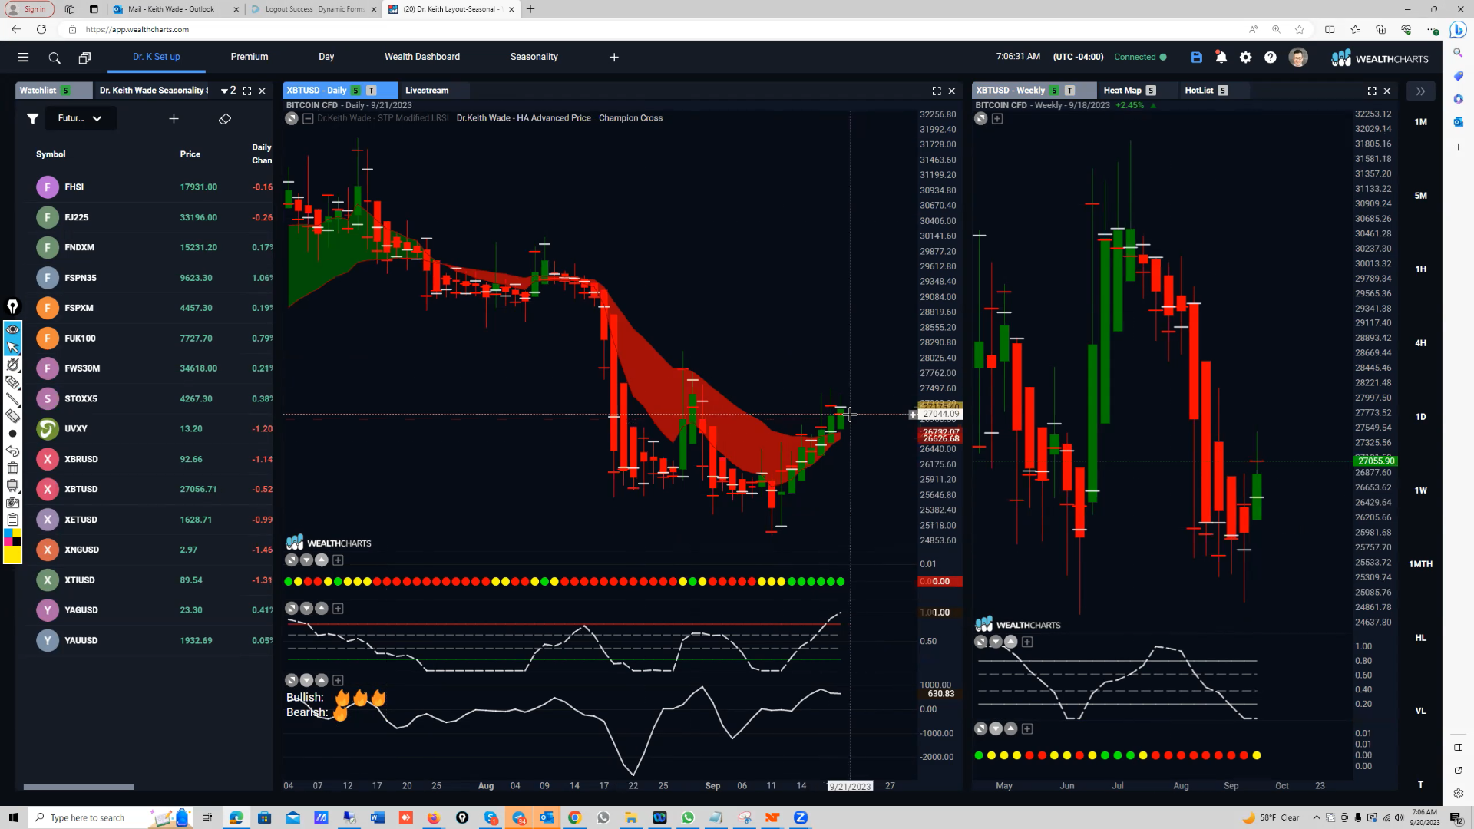Pick the yellow drawing color swatch

12,554
